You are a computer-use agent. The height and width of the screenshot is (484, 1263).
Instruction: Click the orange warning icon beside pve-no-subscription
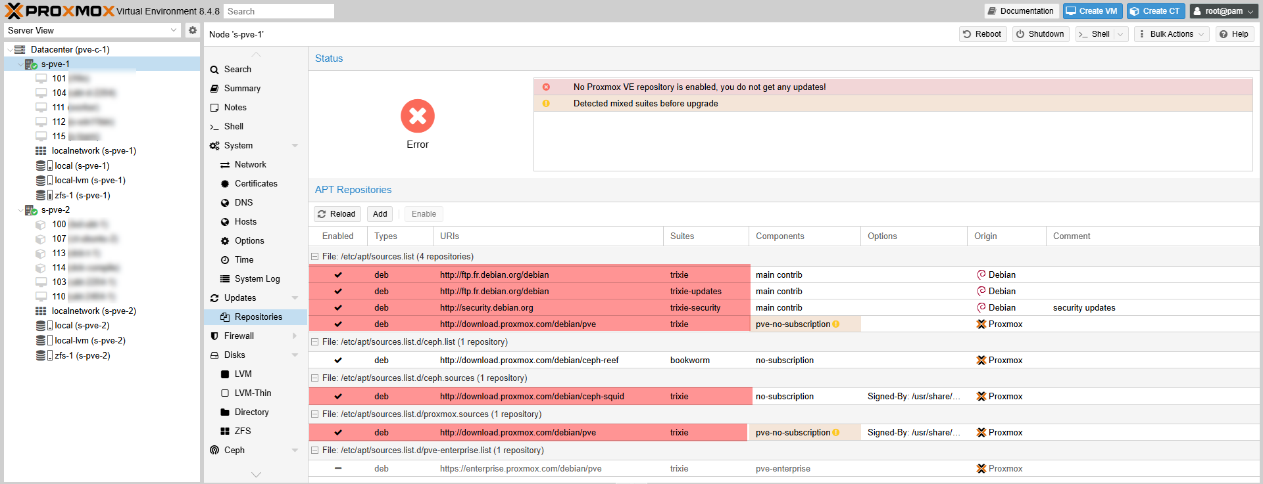point(836,324)
